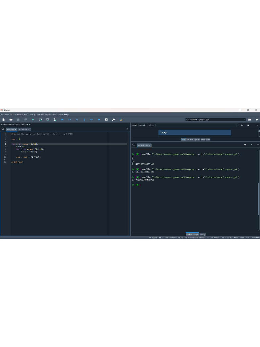Expand the working directory path dropdown
Viewport: 260px width, 347px height.
coord(245,120)
